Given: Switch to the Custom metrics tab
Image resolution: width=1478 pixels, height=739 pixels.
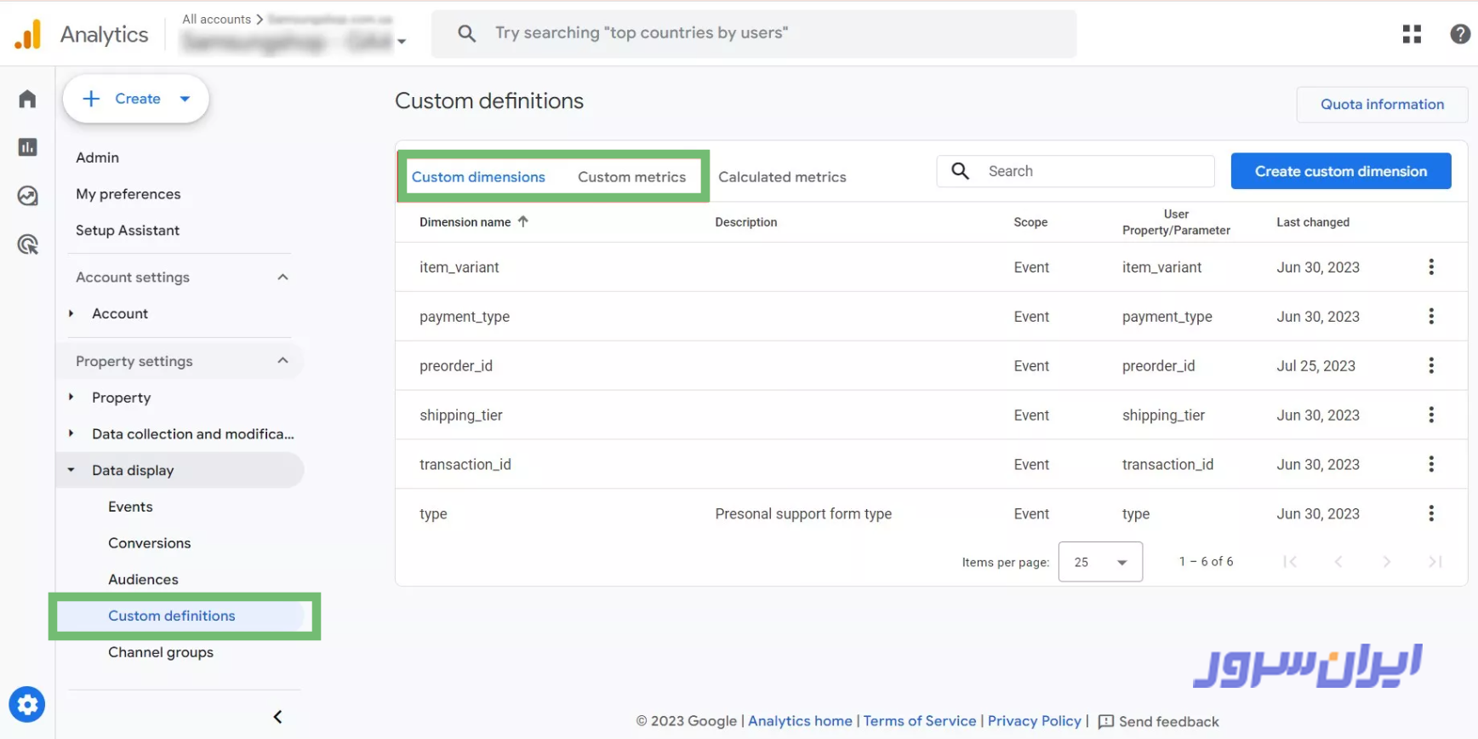Looking at the screenshot, I should [631, 177].
